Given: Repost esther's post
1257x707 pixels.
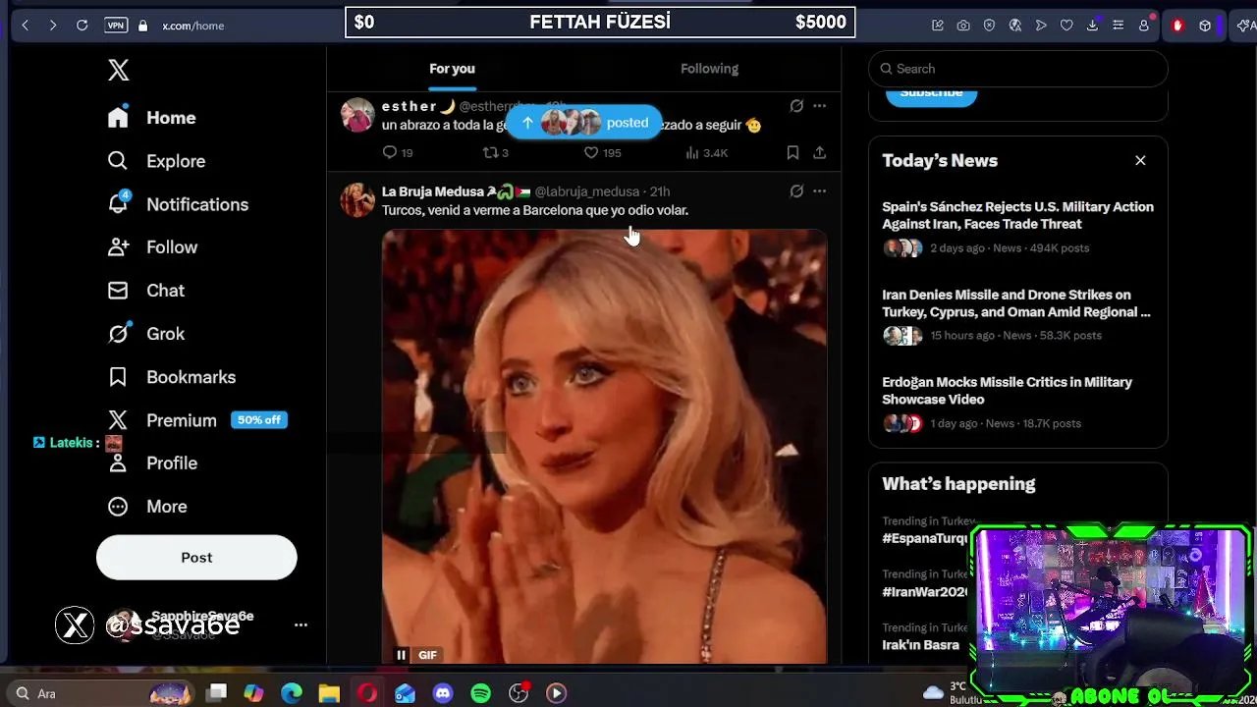Looking at the screenshot, I should [495, 152].
